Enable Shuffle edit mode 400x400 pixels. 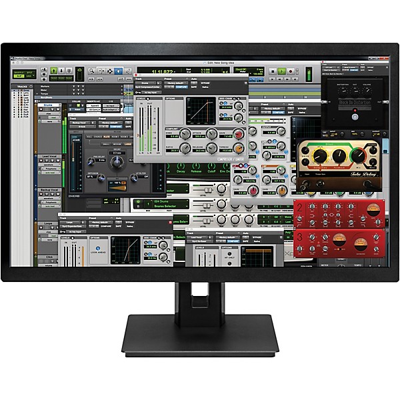click(x=19, y=73)
